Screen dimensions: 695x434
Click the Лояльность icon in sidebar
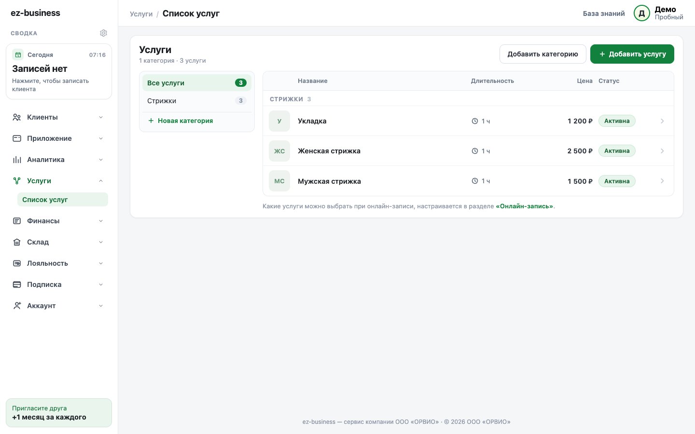coord(17,263)
